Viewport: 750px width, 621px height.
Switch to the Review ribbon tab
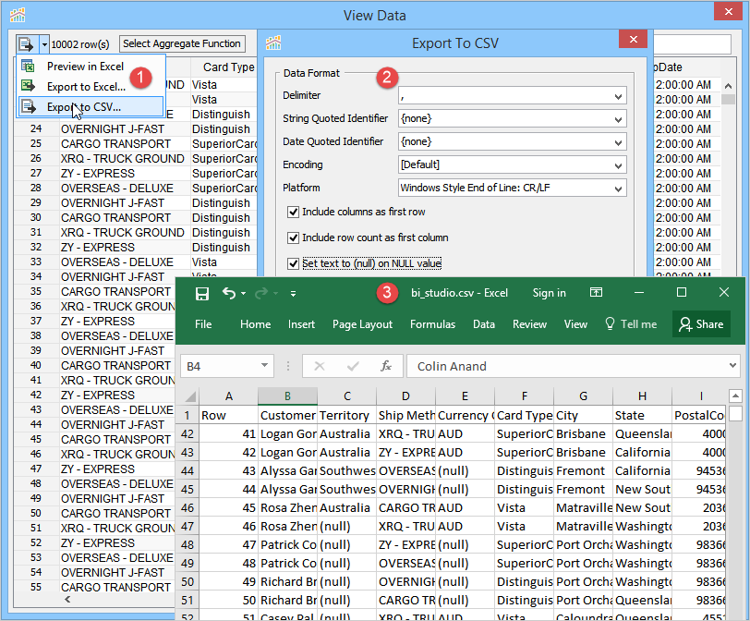529,324
